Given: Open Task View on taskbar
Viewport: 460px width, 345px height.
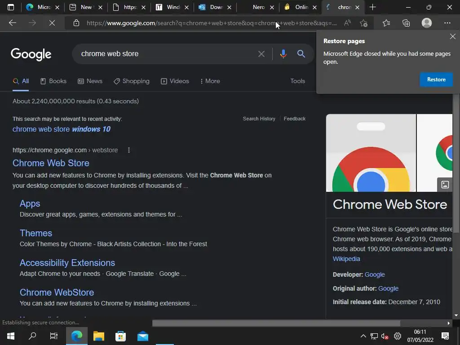Looking at the screenshot, I should click(54, 336).
